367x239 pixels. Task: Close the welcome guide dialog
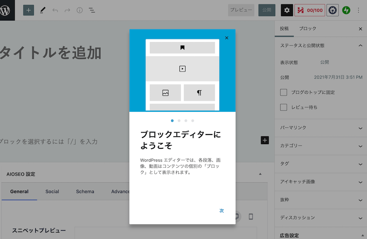(227, 38)
